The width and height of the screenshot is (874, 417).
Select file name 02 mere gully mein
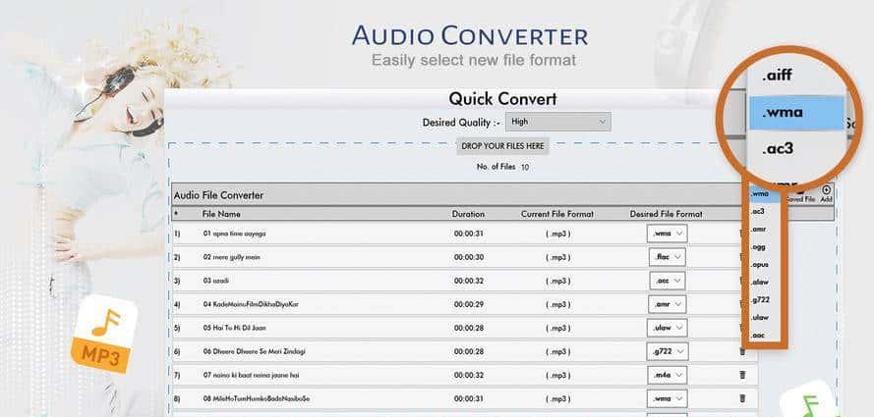(231, 257)
